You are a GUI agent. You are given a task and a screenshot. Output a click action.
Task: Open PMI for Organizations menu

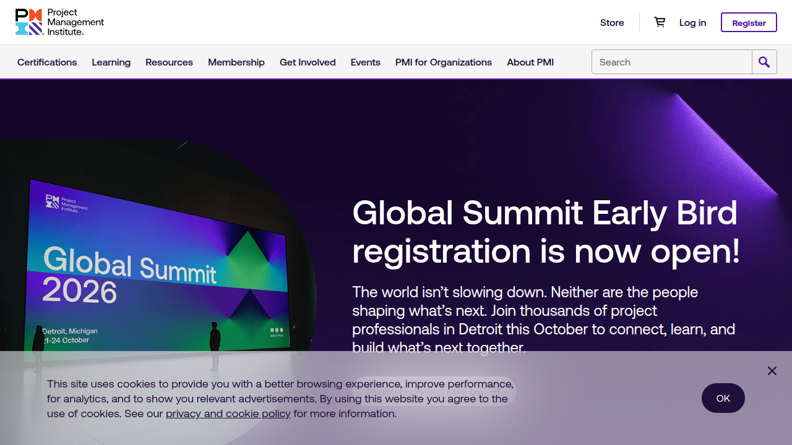tap(444, 62)
